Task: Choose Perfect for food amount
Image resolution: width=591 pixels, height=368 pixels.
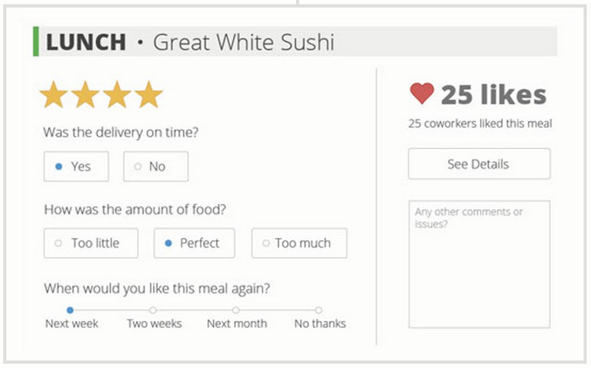Action: (x=194, y=243)
